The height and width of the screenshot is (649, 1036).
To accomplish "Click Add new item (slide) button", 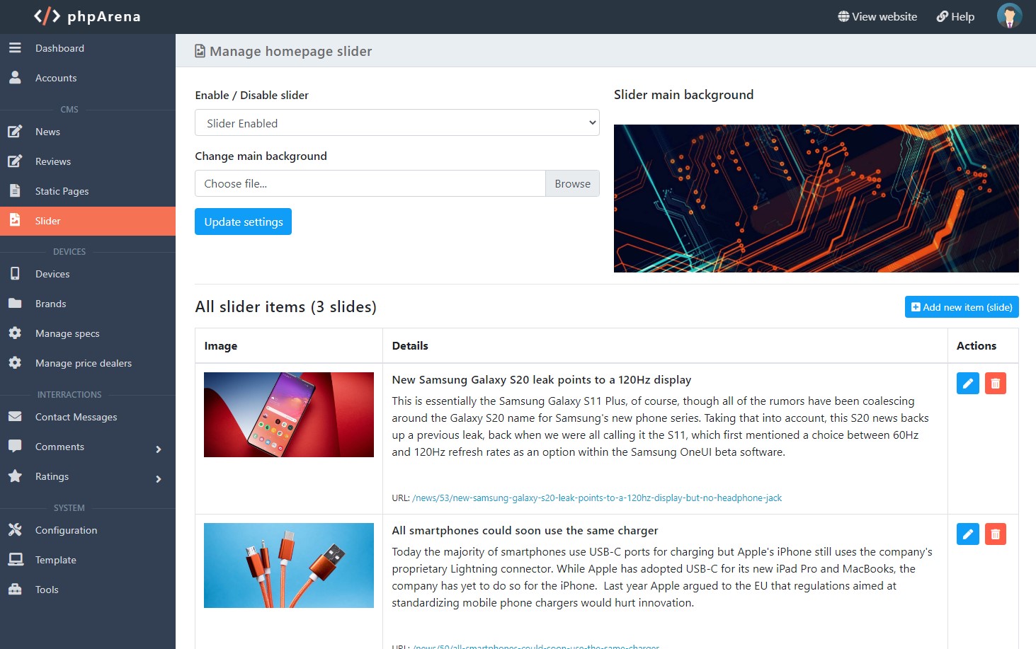I will tap(961, 307).
